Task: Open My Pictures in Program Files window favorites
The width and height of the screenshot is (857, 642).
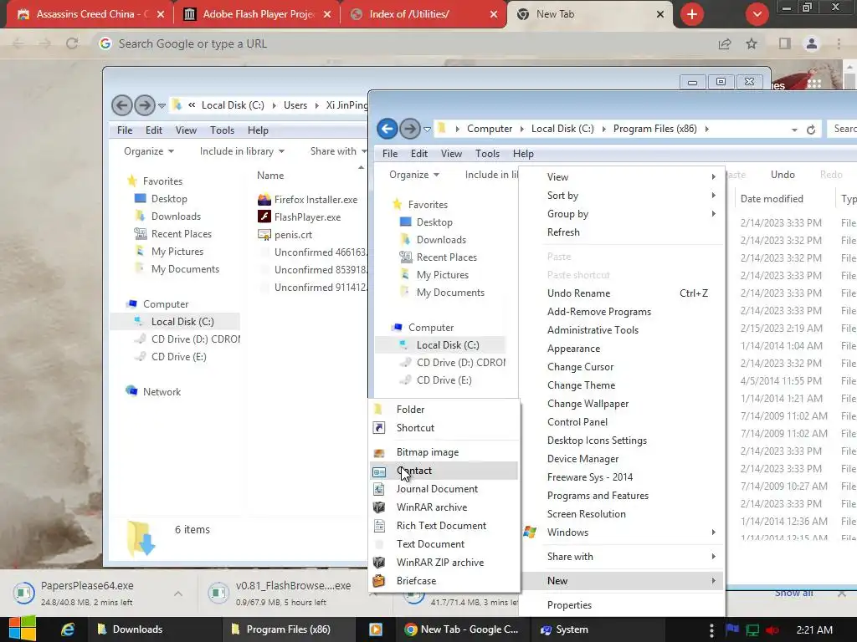Action: [x=434, y=275]
